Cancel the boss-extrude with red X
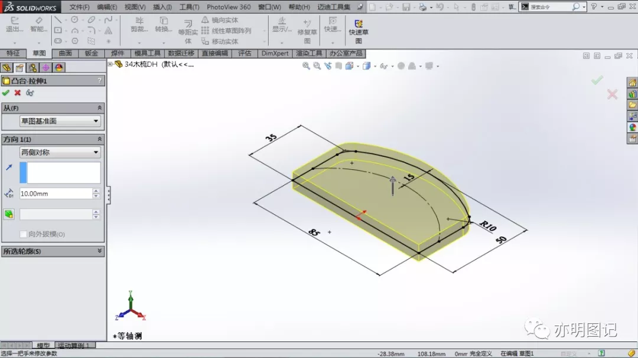638x358 pixels. [18, 93]
